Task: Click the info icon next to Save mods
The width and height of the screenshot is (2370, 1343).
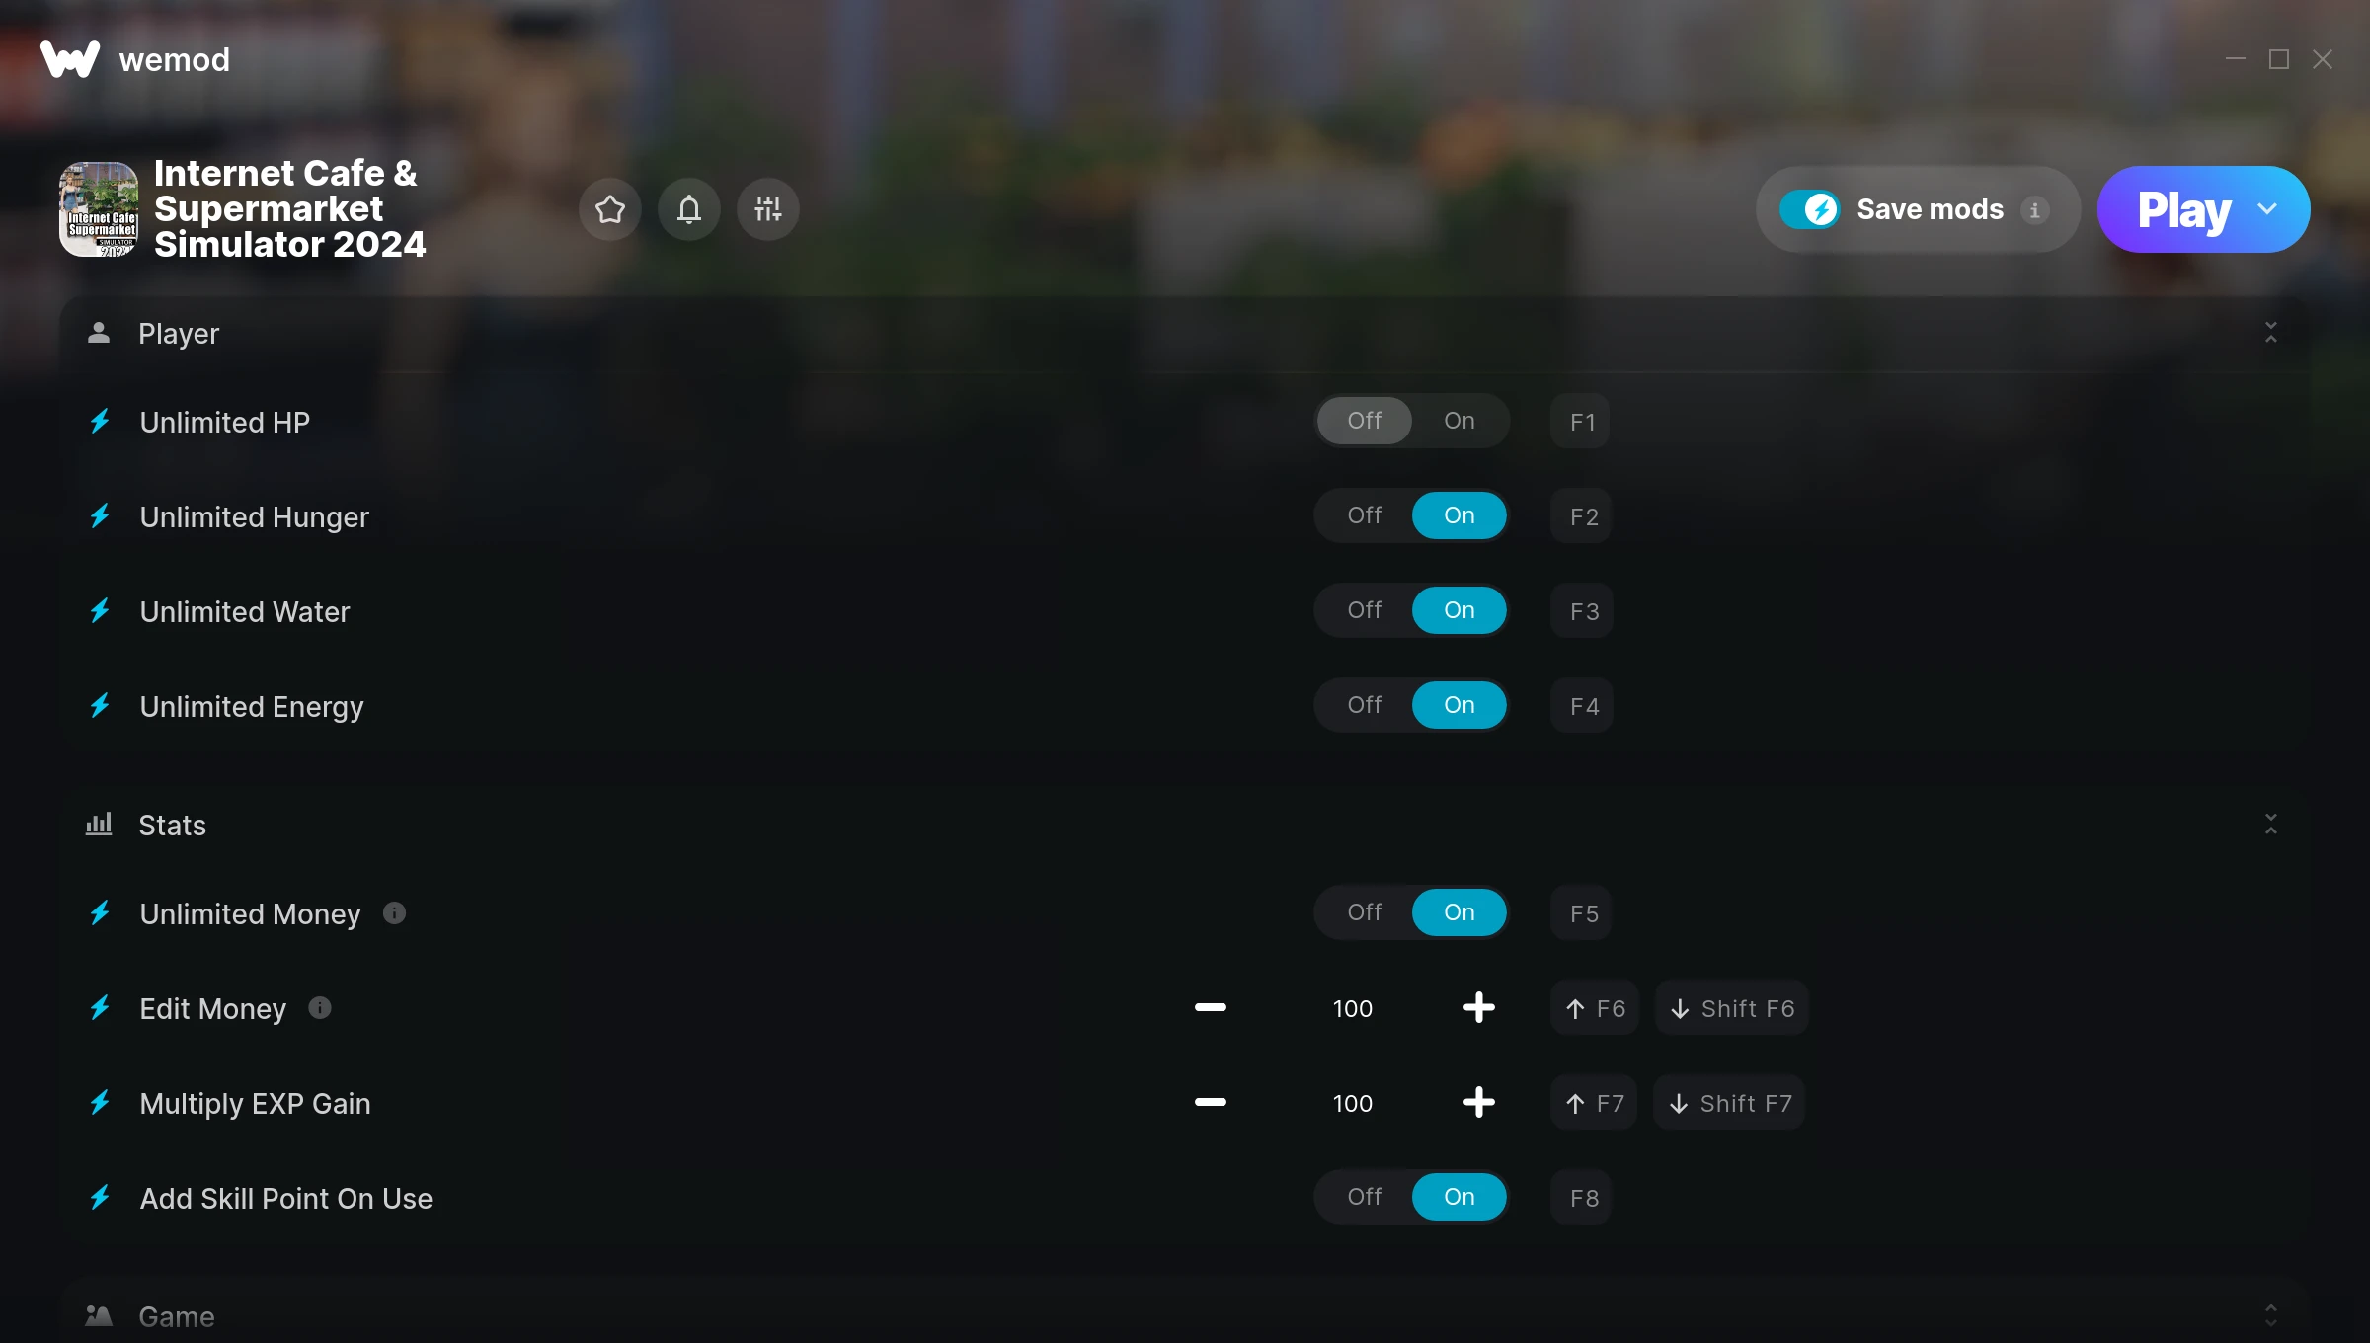Action: (x=2034, y=210)
